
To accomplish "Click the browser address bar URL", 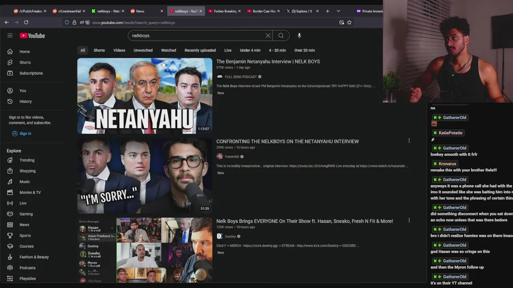I will (133, 22).
